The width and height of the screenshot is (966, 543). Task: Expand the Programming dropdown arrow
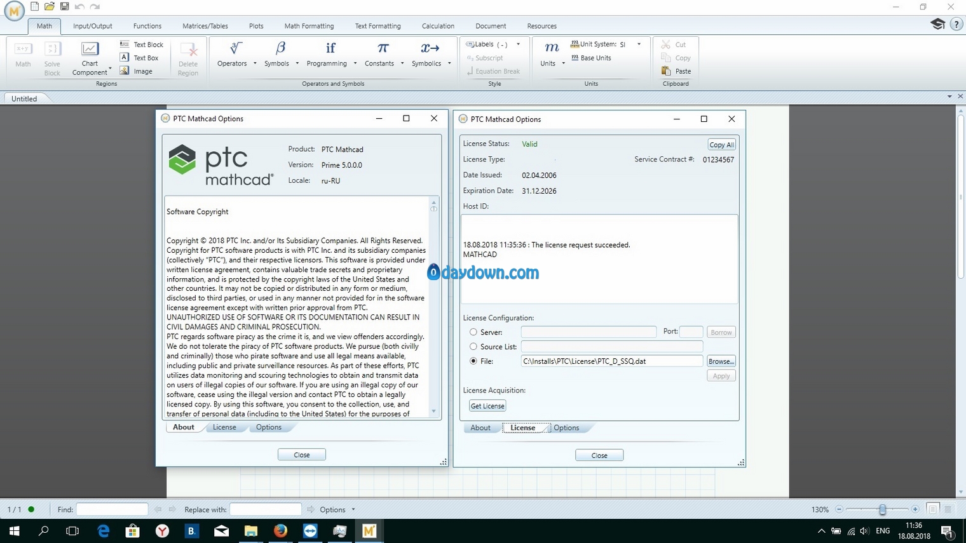(x=355, y=64)
